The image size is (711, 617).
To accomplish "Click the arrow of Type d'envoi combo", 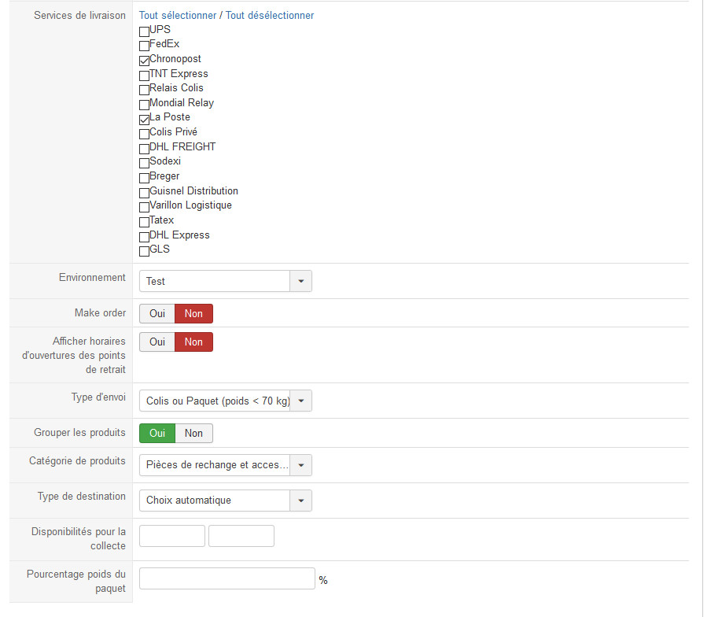I will [300, 401].
